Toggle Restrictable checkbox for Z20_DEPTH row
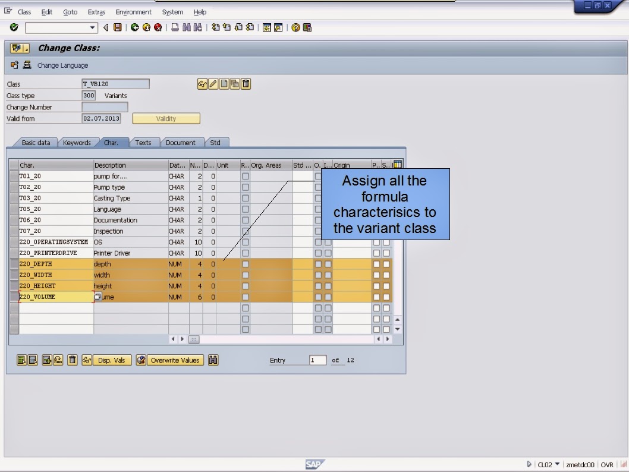Image resolution: width=629 pixels, height=472 pixels. 246,264
